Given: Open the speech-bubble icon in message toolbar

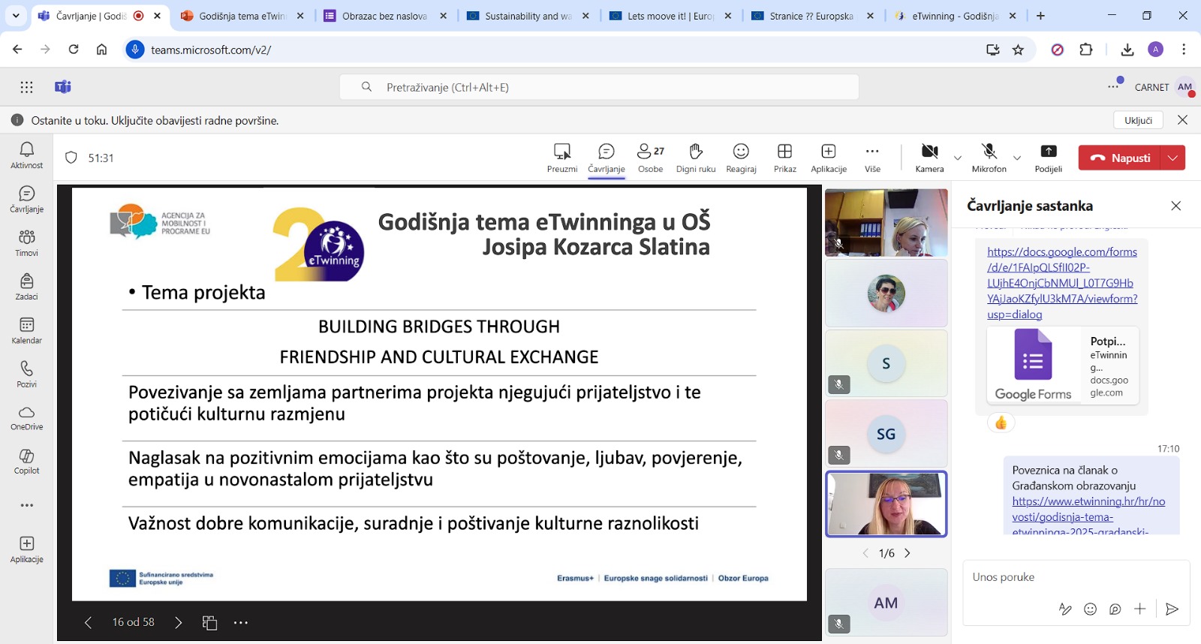Looking at the screenshot, I should pyautogui.click(x=1115, y=609).
